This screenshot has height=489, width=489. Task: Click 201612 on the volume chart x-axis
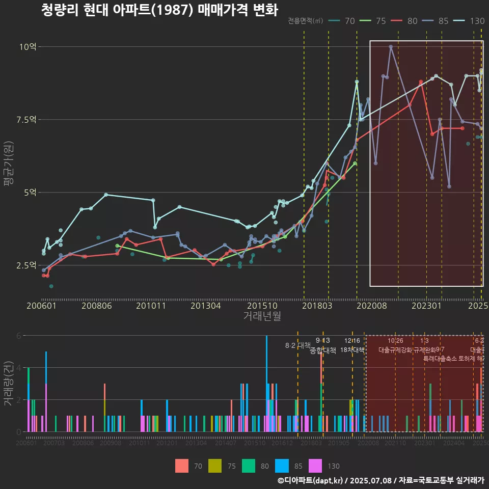click(282, 443)
